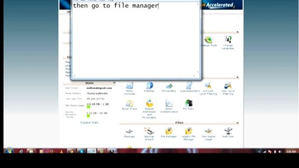Viewport: 299px width, 168px height.
Task: Click the Expand Stats link
Action: [89, 122]
